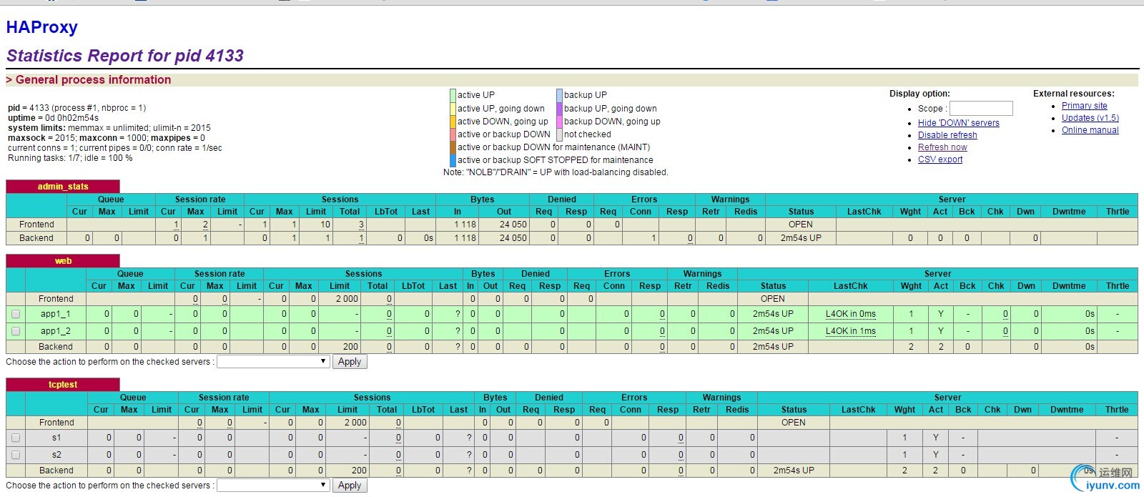The height and width of the screenshot is (497, 1144).
Task: Click the Frontend row label in web table
Action: [x=56, y=299]
